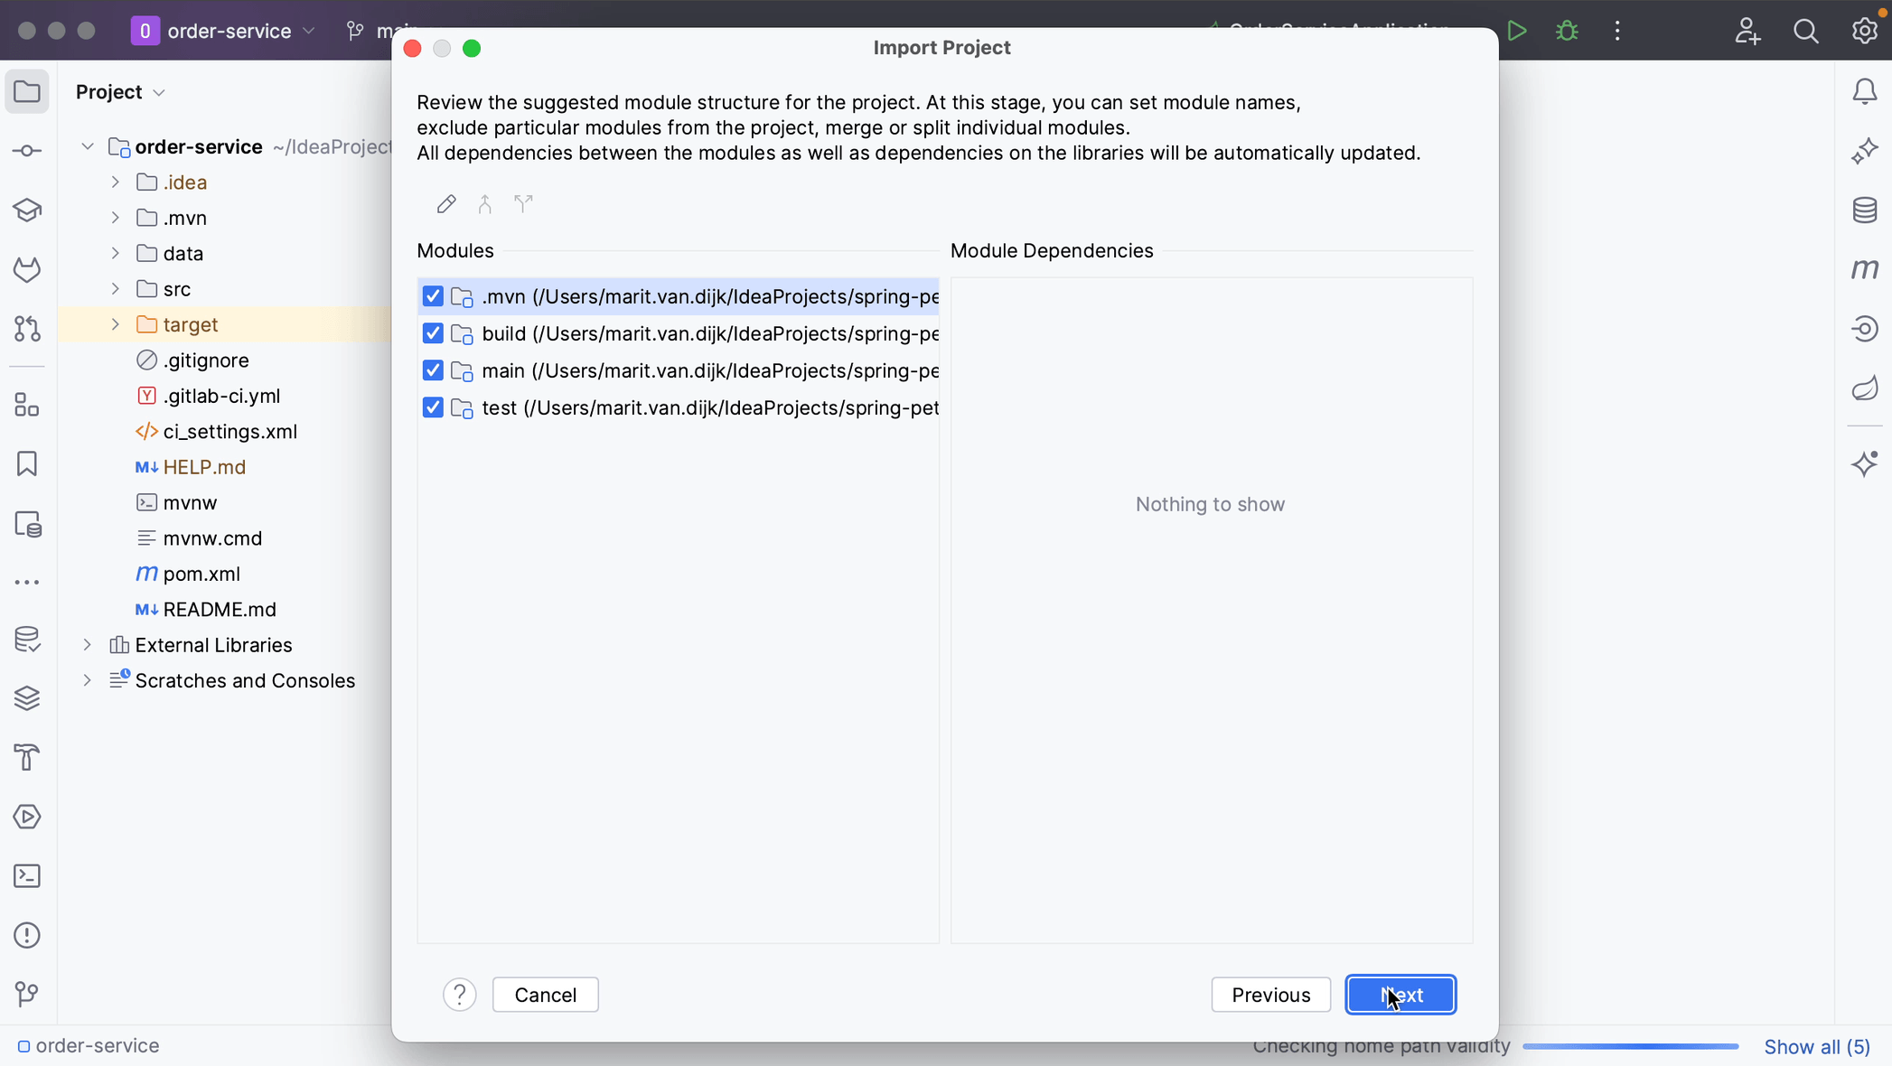Uncheck the .mvn module checkbox
The width and height of the screenshot is (1892, 1066).
(433, 296)
